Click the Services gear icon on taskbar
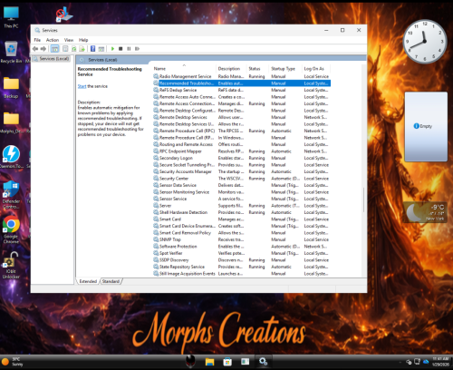Viewport: 453px width, 370px height. pyautogui.click(x=263, y=362)
